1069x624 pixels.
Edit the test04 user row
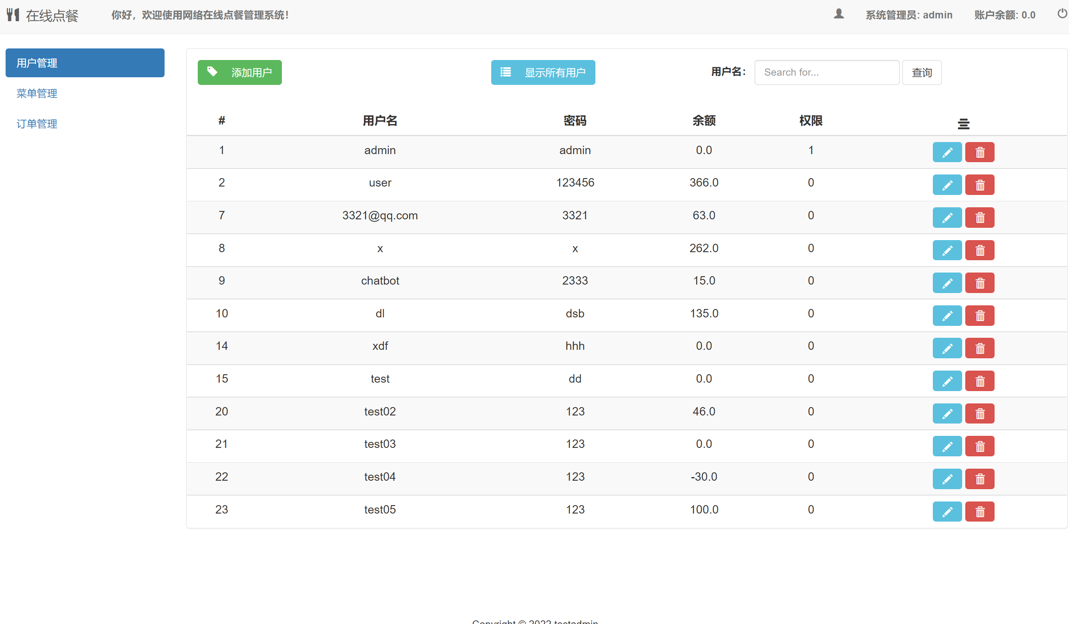(x=947, y=479)
